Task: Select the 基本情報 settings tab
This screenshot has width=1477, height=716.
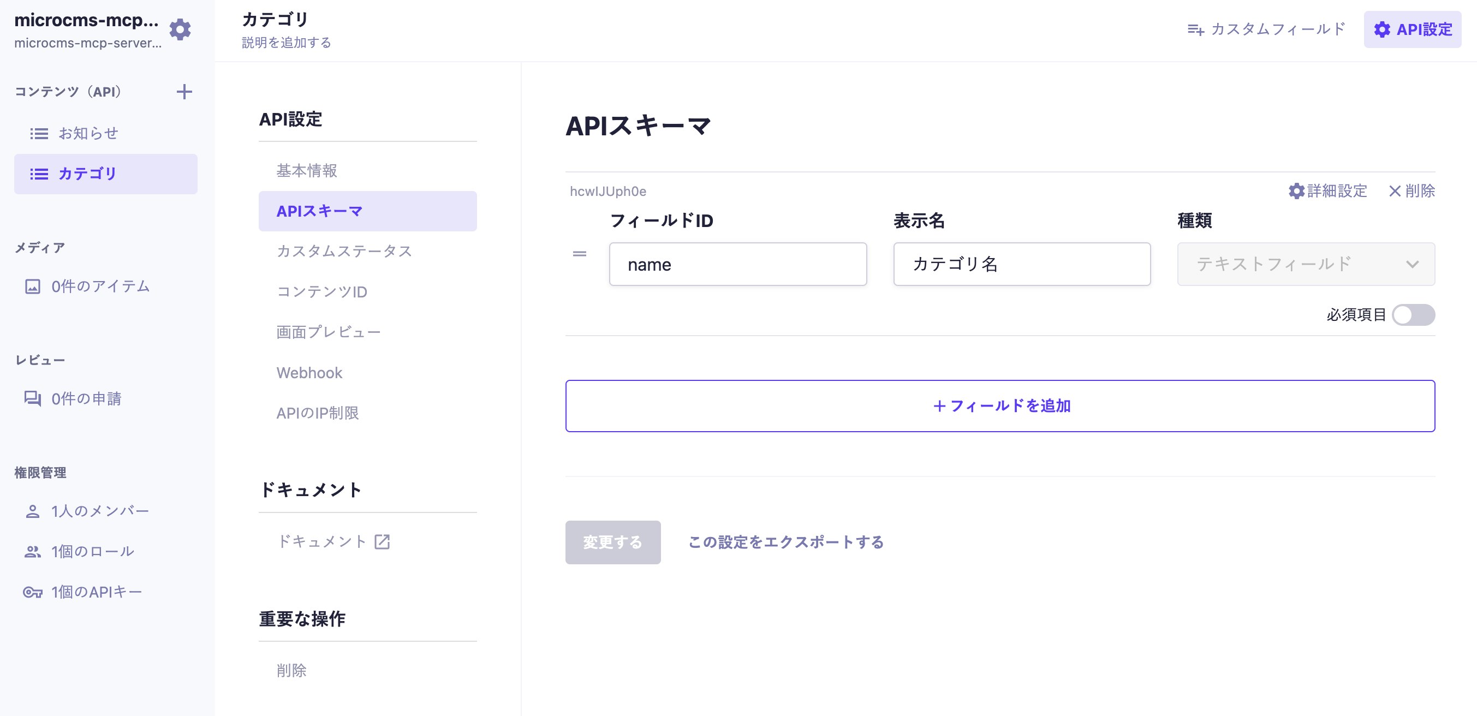Action: pos(307,170)
